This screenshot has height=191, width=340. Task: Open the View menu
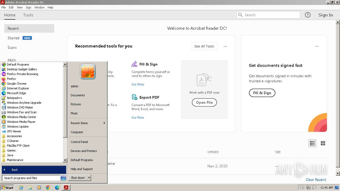coord(20,7)
